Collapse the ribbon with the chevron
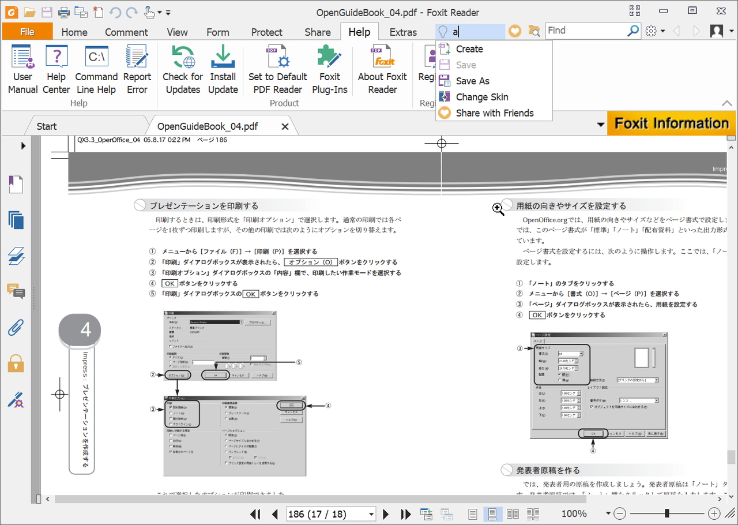Image resolution: width=738 pixels, height=525 pixels. click(x=727, y=103)
